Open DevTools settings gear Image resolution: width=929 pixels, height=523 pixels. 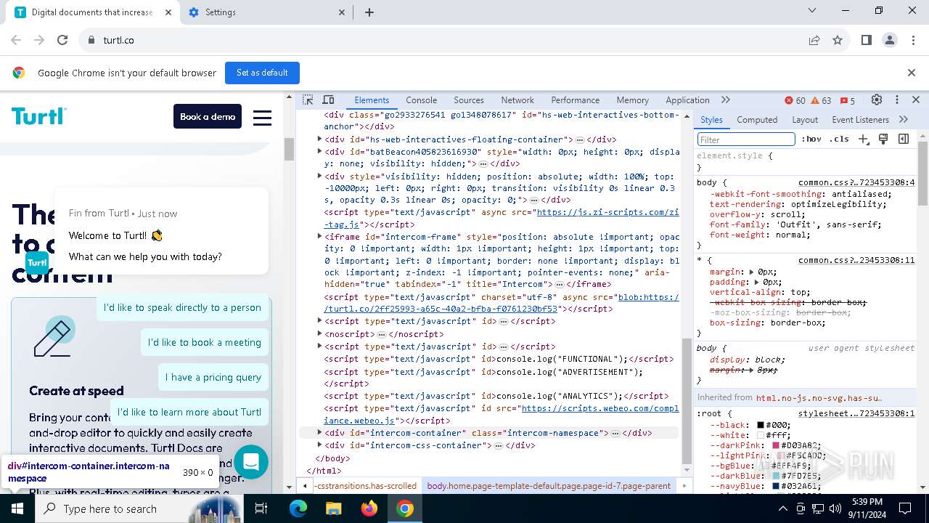point(877,100)
